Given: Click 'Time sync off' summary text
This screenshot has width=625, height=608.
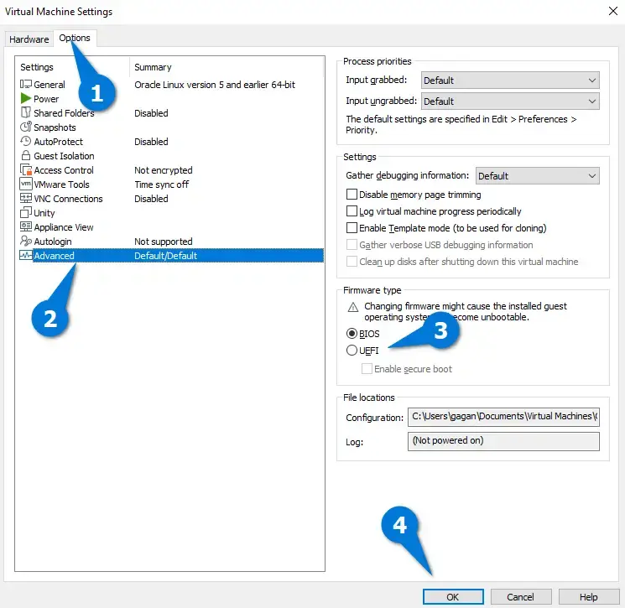Looking at the screenshot, I should pyautogui.click(x=161, y=184).
